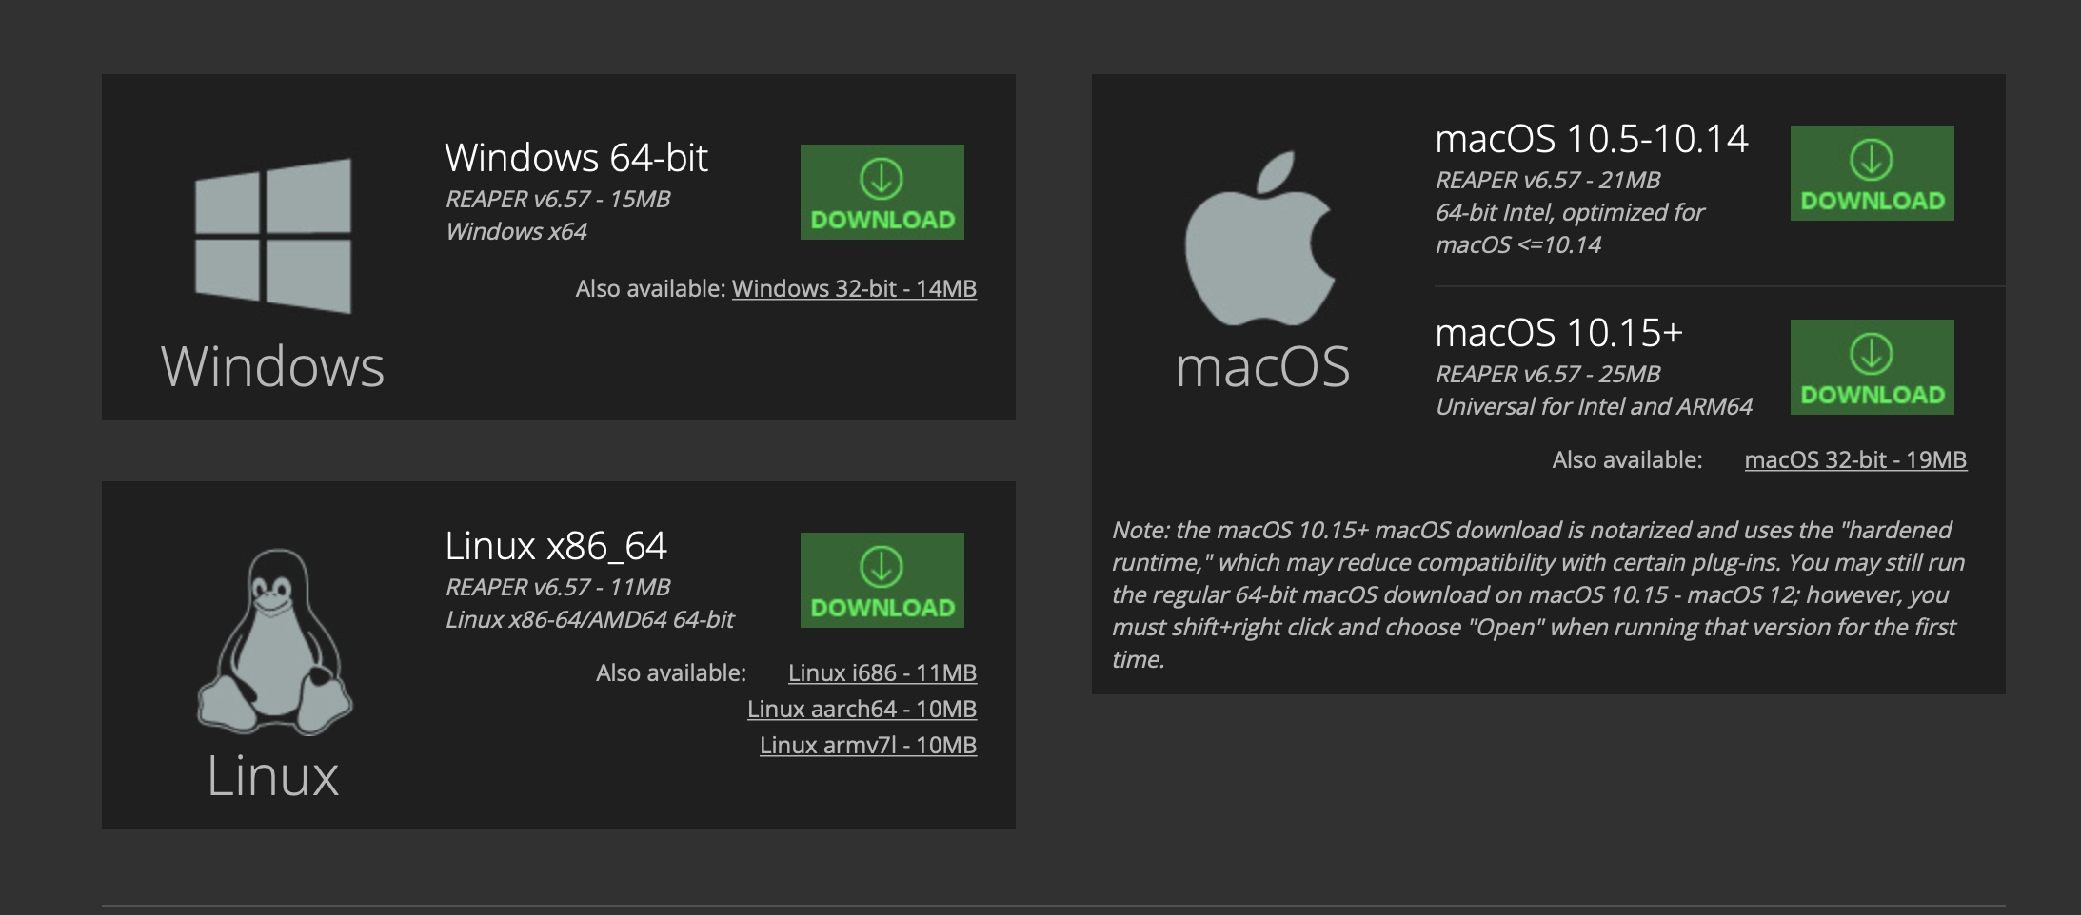2081x915 pixels.
Task: Open the Linux armv7l download link
Action: click(x=867, y=746)
